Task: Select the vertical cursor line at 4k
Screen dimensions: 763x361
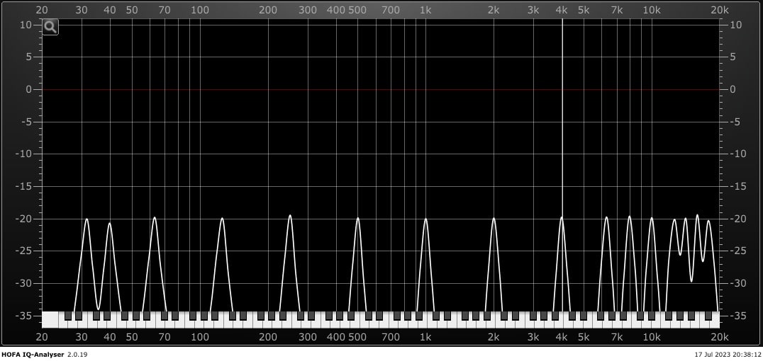Action: [x=562, y=165]
